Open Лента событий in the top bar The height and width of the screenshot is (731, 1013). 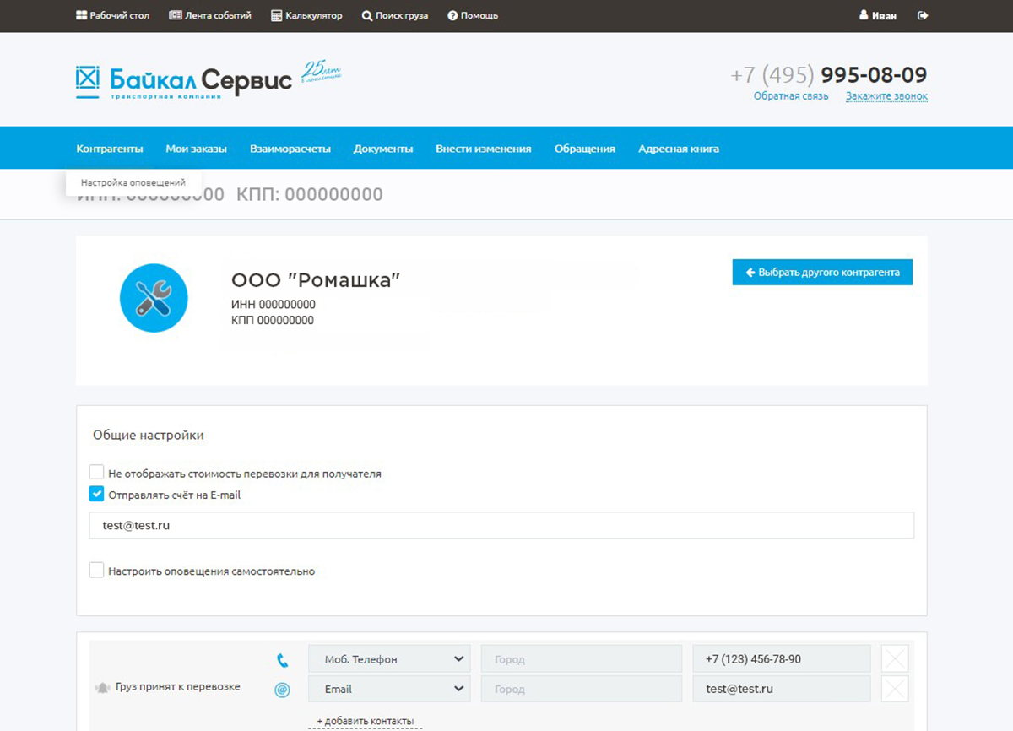tap(210, 15)
